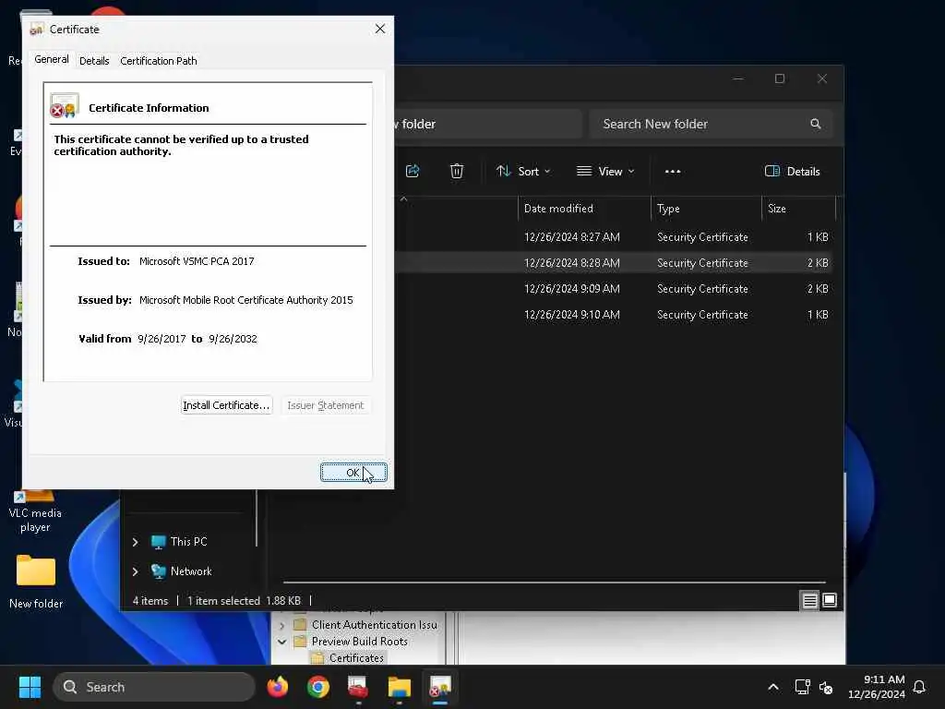Open the clock showing 9:11 AM
Viewport: 945px width, 709px height.
click(877, 687)
